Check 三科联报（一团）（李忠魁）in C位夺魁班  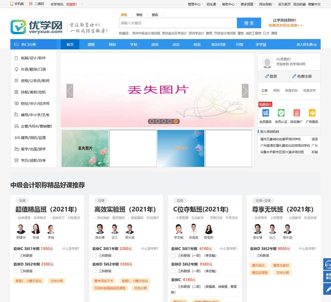pyautogui.click(x=173, y=255)
